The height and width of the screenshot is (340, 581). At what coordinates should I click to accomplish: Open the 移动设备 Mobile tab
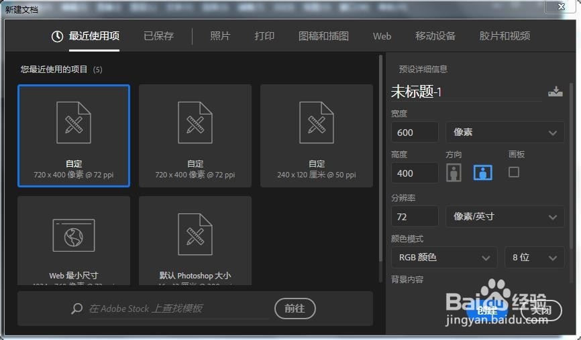pyautogui.click(x=435, y=36)
